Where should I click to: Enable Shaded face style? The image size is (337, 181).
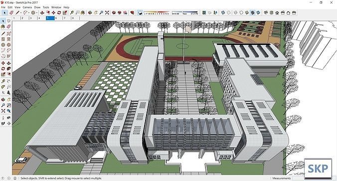click(247, 13)
